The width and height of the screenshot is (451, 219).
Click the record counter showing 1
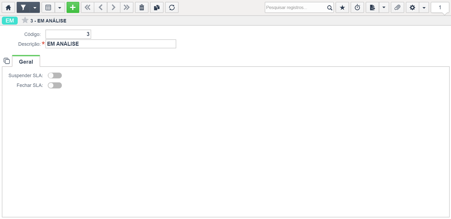tap(440, 7)
